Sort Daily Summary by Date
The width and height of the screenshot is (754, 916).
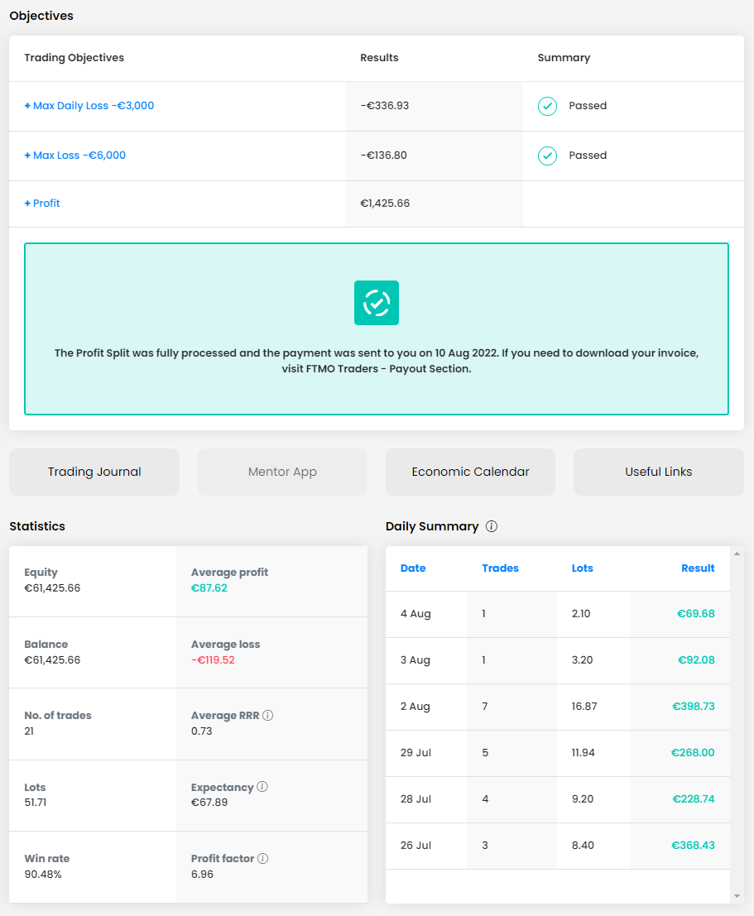pyautogui.click(x=413, y=568)
